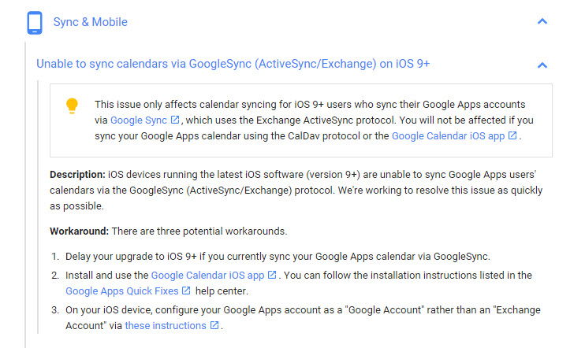This screenshot has height=348, width=585.
Task: Collapse the Sync & Mobile section chevron
Action: click(x=542, y=22)
